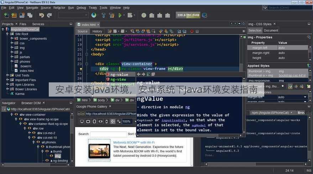Screen dimensions: 313x174
Task: Click the Find Selection magnifier icon in editor toolbar
Action: tap(132, 31)
